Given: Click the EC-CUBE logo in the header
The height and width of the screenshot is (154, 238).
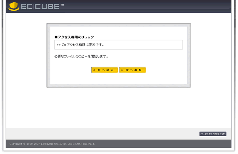Looking at the screenshot, I should 36,6.
